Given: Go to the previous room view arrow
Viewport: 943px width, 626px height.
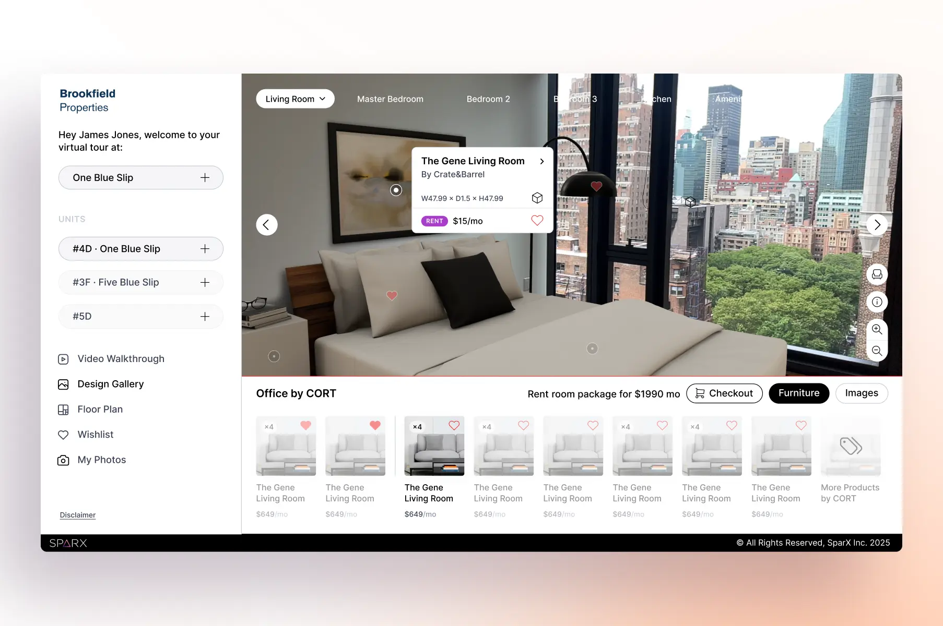Looking at the screenshot, I should click(267, 225).
